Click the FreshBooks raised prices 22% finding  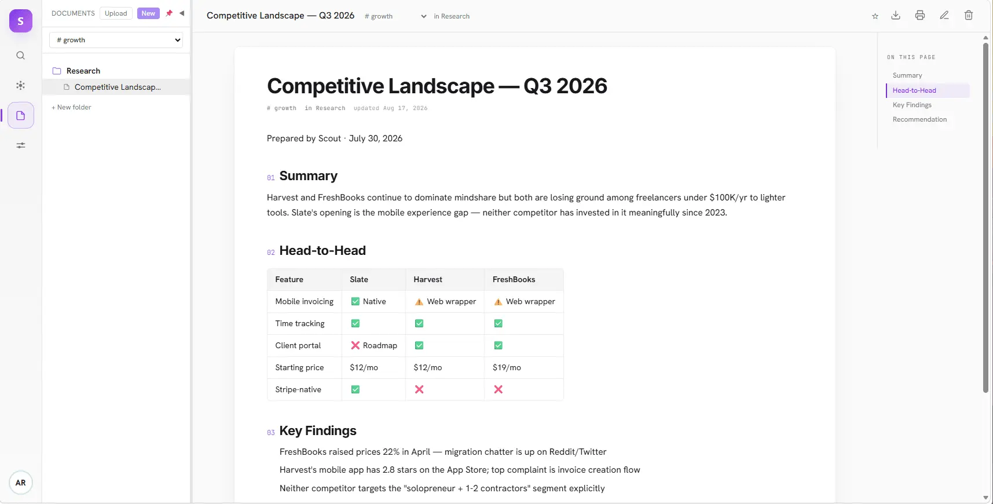443,452
